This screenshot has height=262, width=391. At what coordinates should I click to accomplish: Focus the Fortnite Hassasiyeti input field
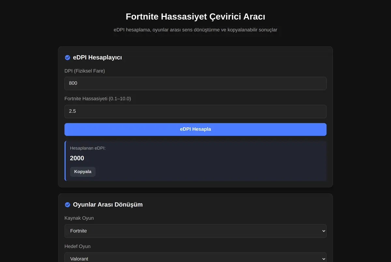(195, 111)
